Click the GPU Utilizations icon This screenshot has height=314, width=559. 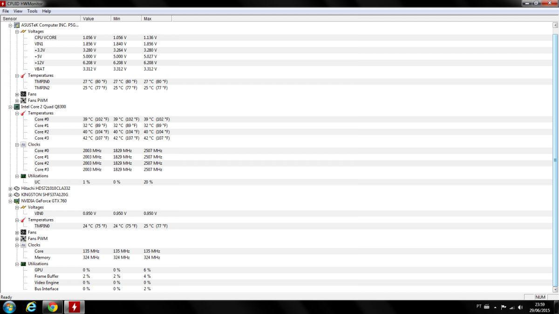click(23, 264)
